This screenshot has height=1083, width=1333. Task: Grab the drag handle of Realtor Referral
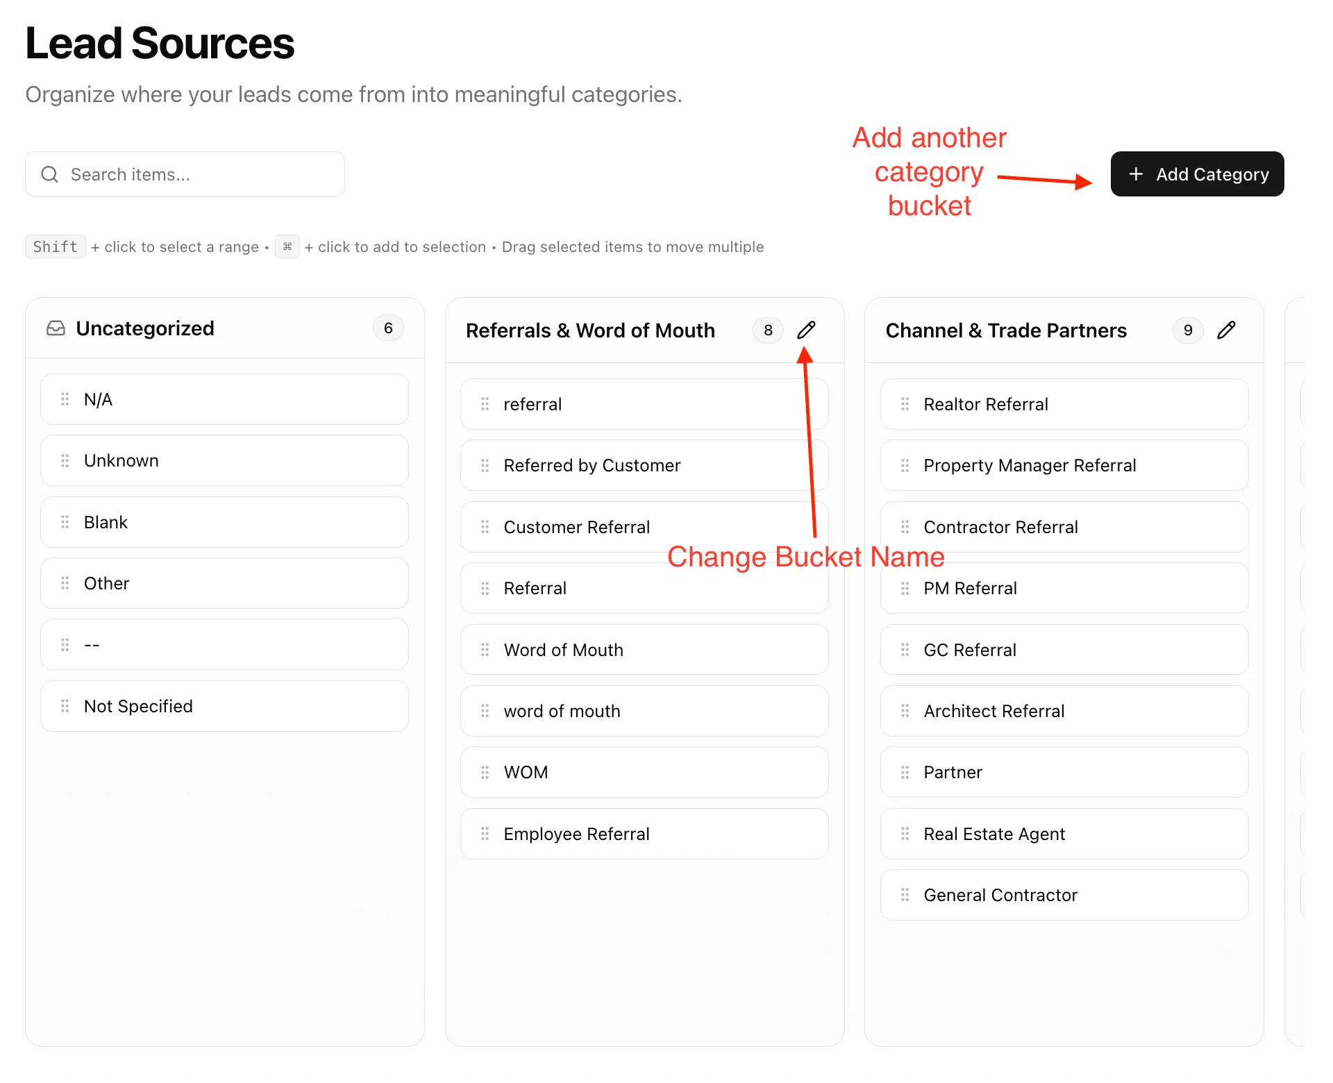pos(905,404)
